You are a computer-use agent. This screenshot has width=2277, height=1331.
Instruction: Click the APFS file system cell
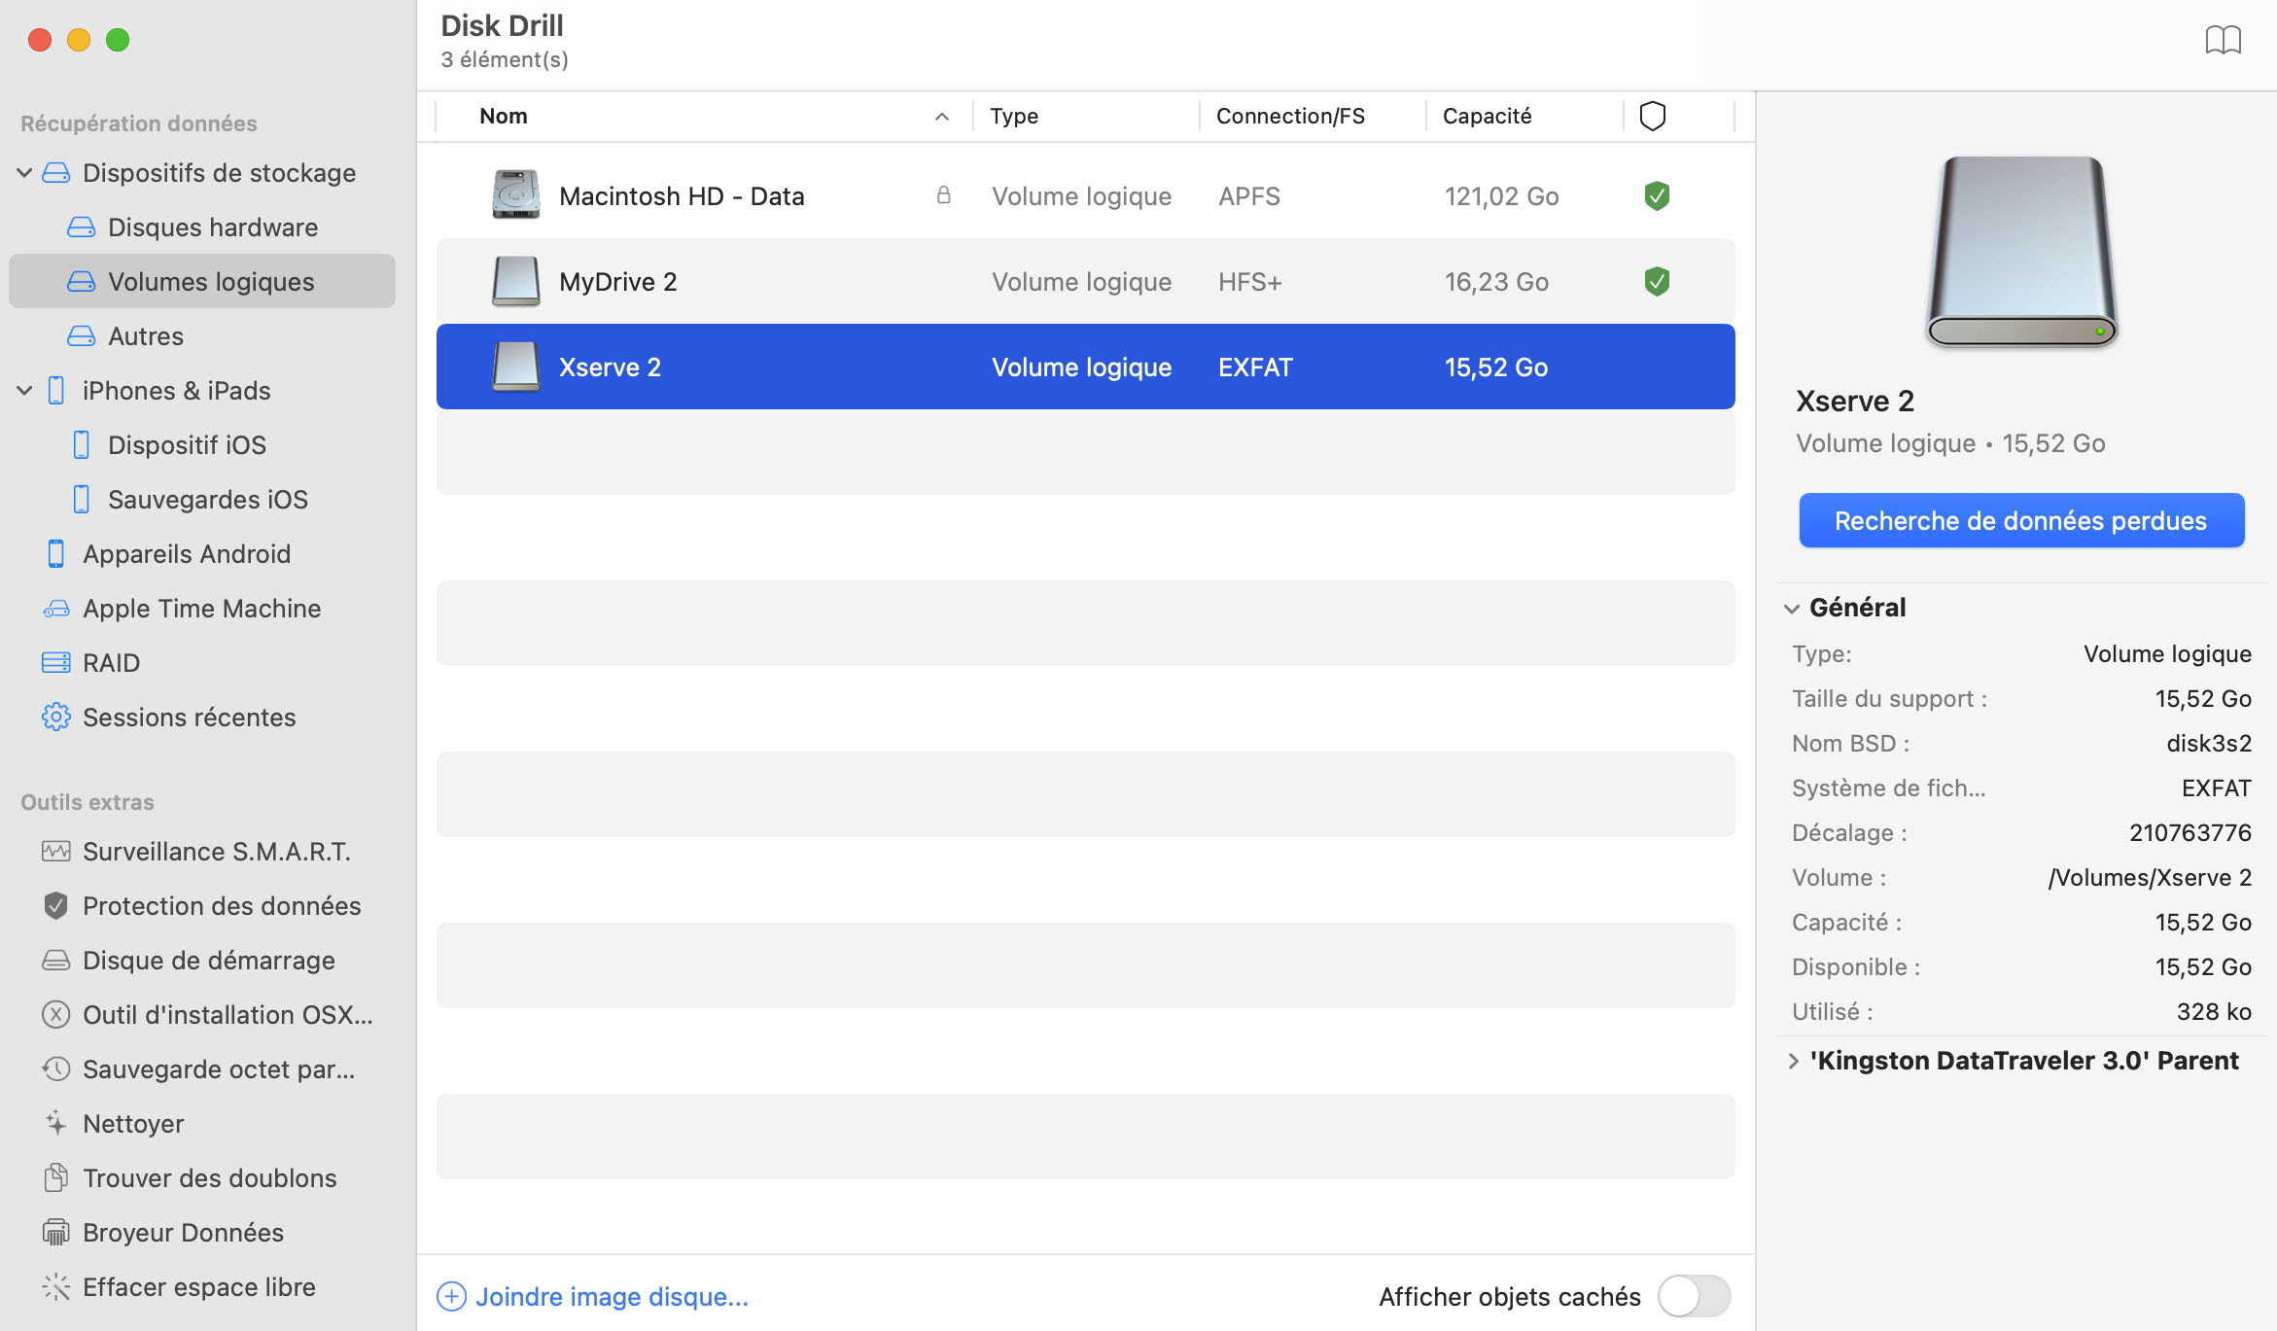click(x=1249, y=195)
